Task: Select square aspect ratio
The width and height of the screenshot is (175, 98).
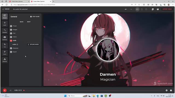Action: point(146,9)
